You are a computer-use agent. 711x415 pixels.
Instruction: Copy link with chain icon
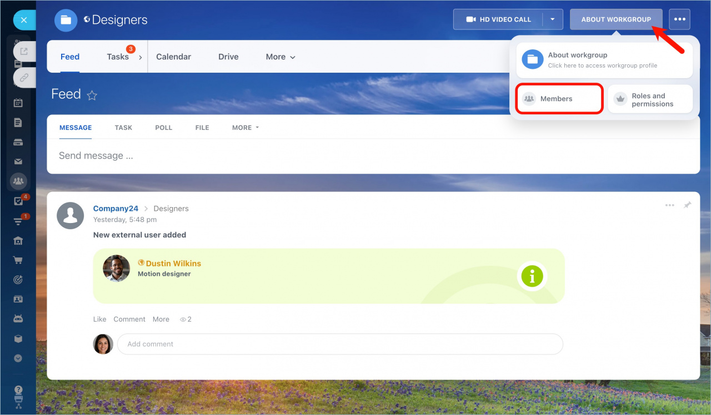coord(24,78)
